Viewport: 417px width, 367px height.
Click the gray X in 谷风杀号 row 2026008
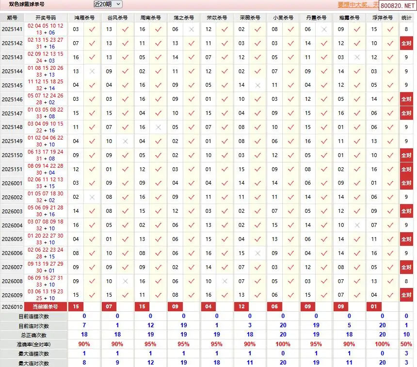pos(125,281)
